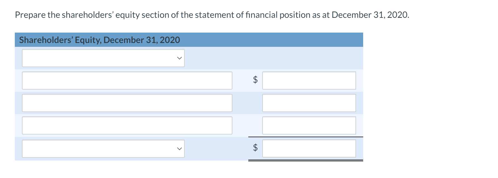The width and height of the screenshot is (498, 178).
Task: Click the third row amount field
Action: (x=309, y=125)
